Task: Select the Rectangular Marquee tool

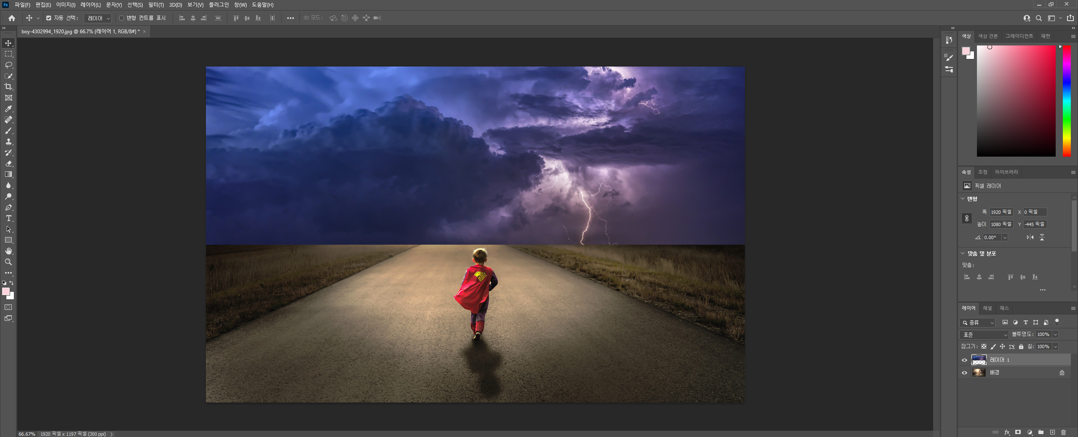Action: pos(8,54)
